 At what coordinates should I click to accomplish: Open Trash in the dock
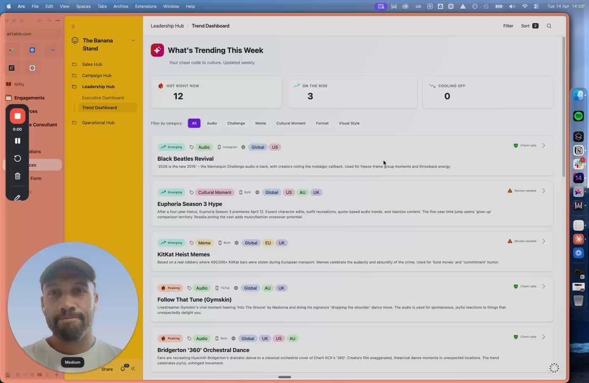pyautogui.click(x=578, y=301)
